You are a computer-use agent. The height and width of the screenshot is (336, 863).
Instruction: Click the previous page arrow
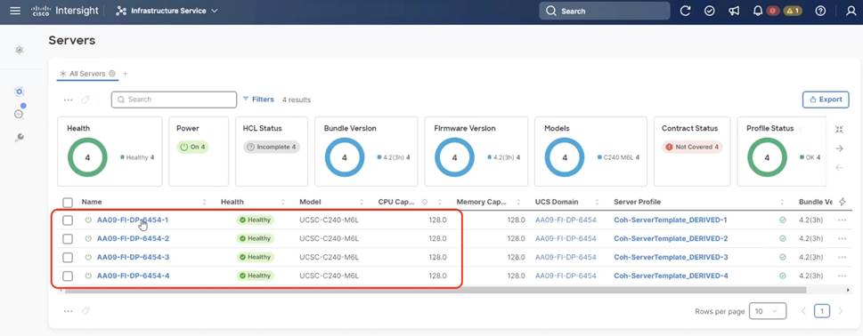[803, 311]
